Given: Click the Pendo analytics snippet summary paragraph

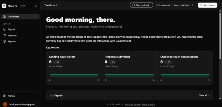Looking at the screenshot, I should (x=124, y=39).
